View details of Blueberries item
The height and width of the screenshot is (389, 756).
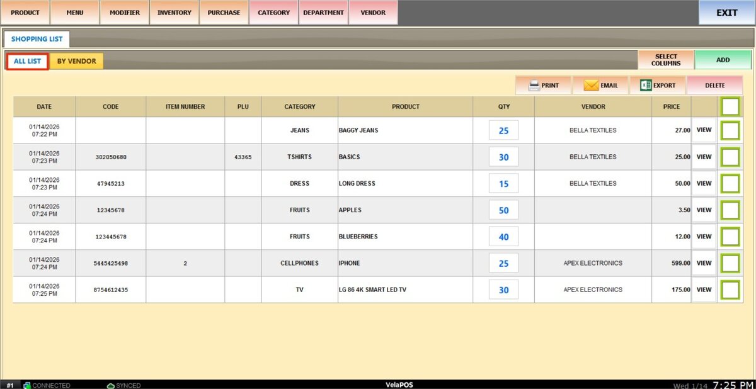pos(704,237)
